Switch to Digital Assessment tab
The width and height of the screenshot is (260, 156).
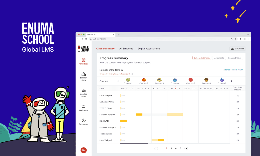[x=149, y=49]
